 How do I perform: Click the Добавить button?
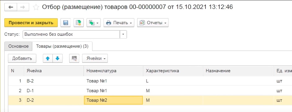[22, 58]
